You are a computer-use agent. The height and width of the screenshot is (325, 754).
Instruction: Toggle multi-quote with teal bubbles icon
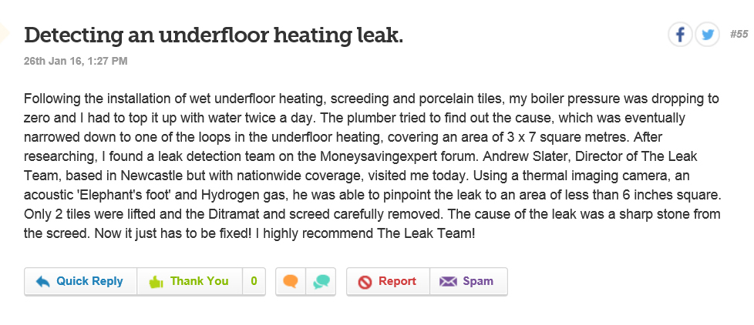(321, 281)
